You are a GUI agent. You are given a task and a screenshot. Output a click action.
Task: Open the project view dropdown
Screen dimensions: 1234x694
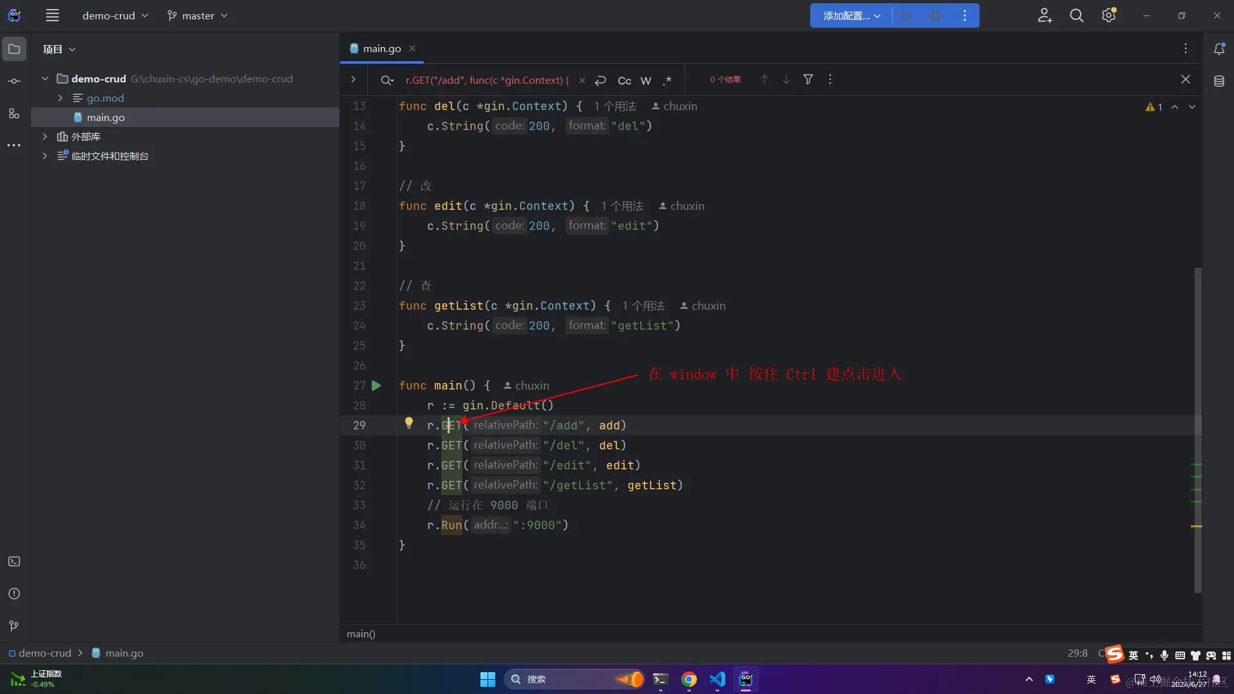(59, 49)
